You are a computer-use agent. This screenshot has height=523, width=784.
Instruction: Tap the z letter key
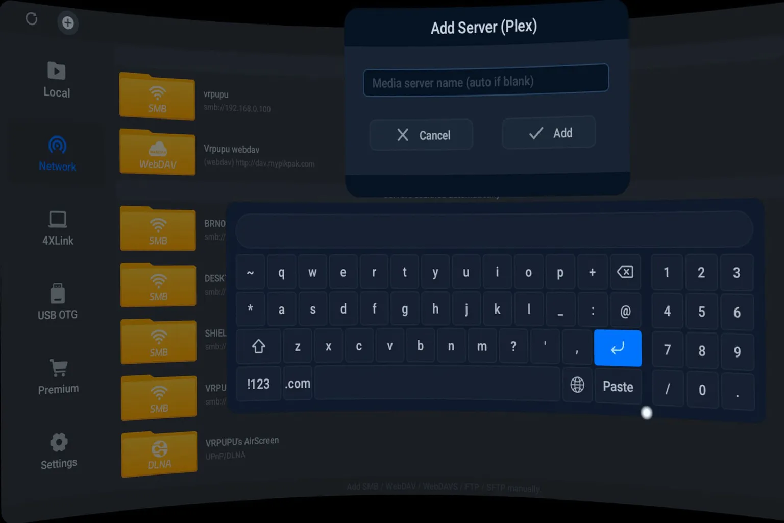[298, 346]
